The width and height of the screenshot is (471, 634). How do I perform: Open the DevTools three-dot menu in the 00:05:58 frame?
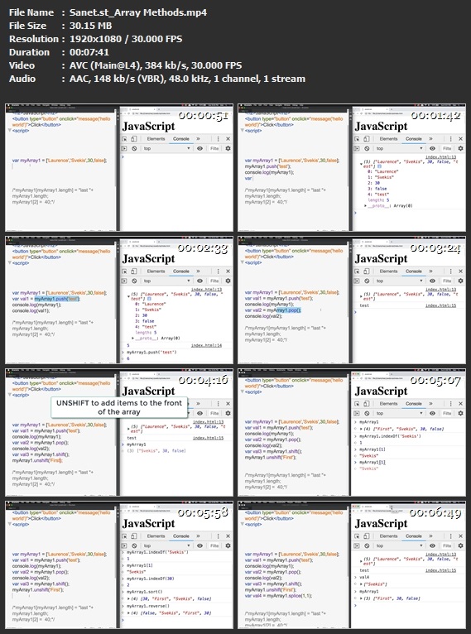tap(219, 536)
